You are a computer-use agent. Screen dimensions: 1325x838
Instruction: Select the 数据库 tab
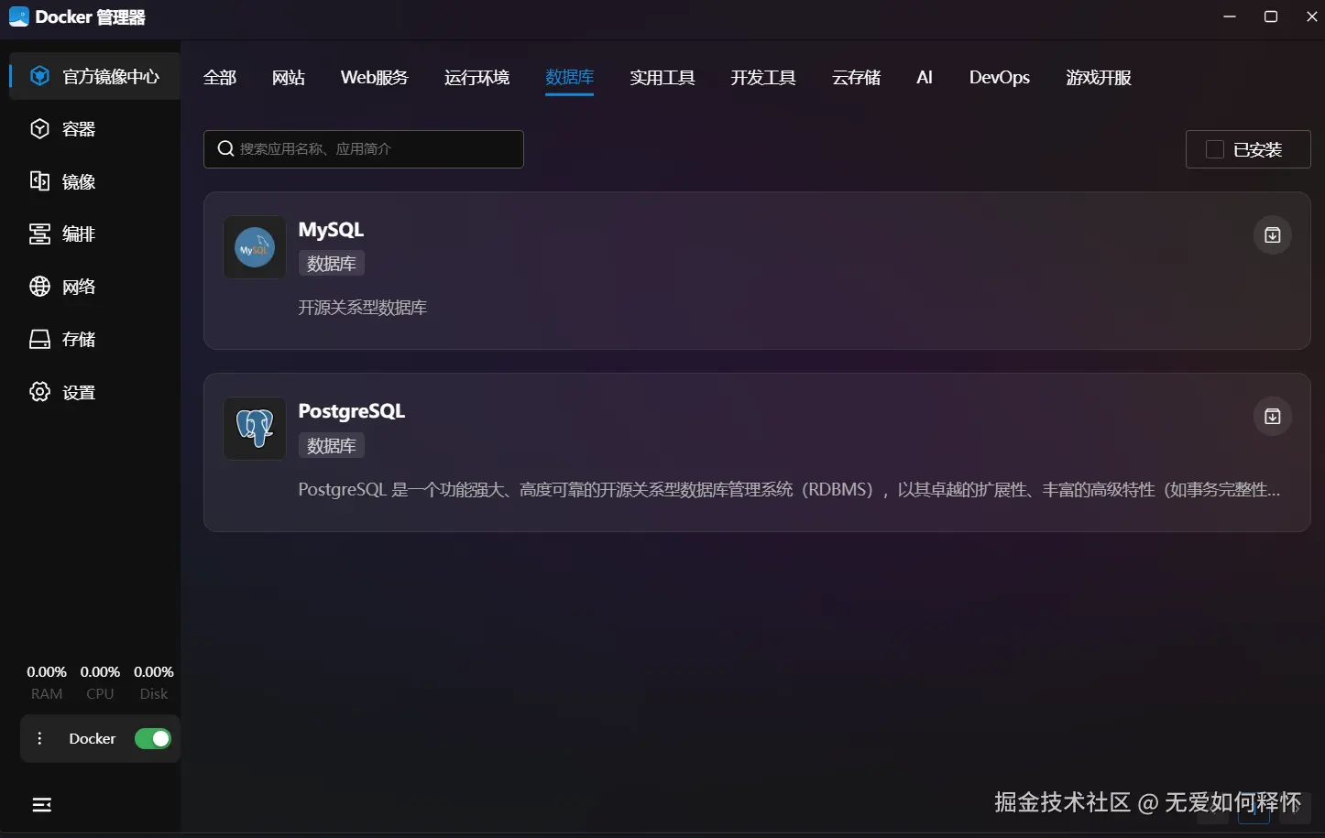tap(570, 78)
